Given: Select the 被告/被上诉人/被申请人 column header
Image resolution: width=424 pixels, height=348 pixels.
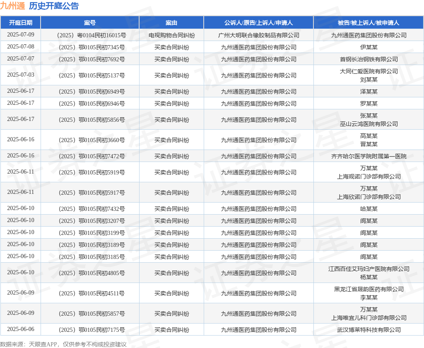Looking at the screenshot, I should point(369,23).
